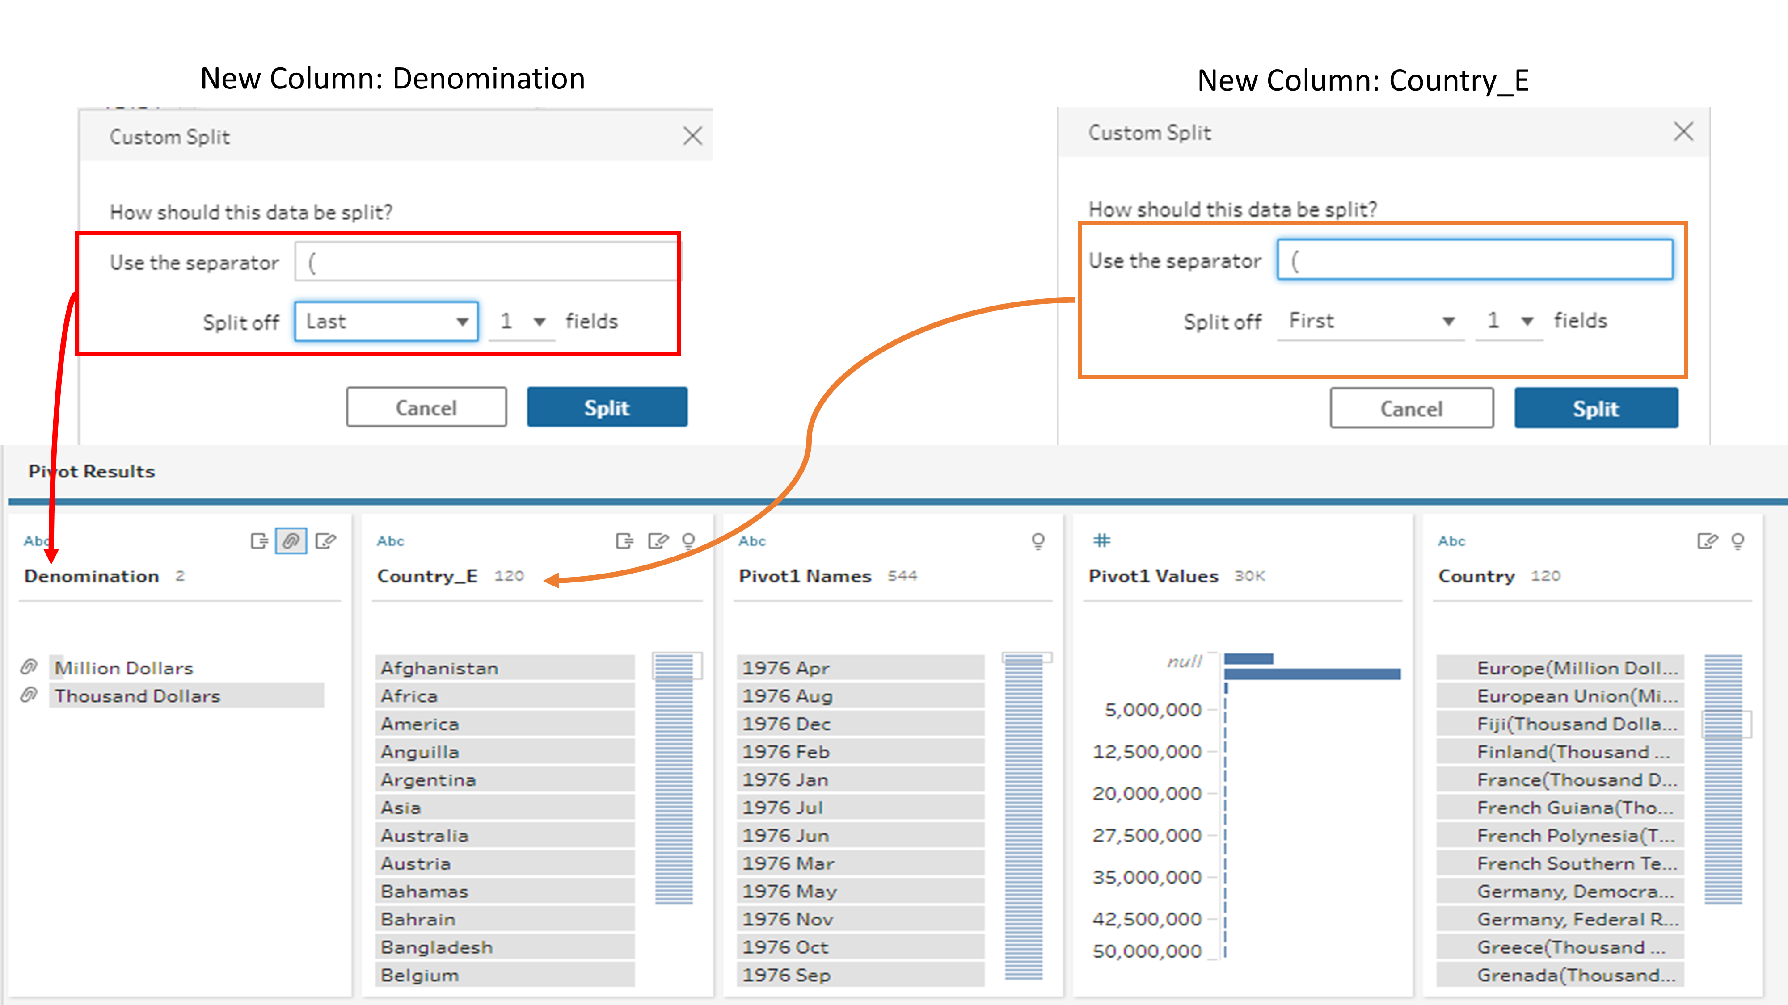This screenshot has width=1788, height=1005.
Task: Click the Abc data type icon of Country_E
Action: (x=390, y=541)
